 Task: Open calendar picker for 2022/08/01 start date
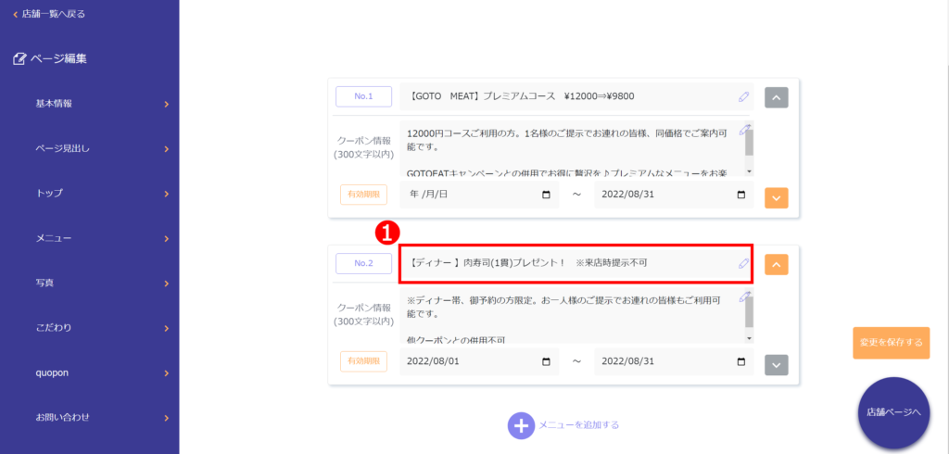(x=546, y=361)
